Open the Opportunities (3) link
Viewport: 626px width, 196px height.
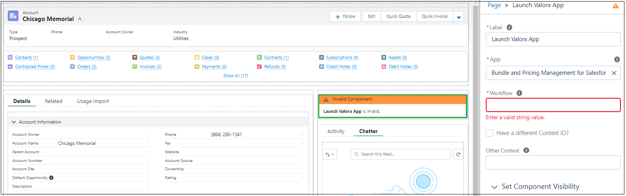[x=94, y=57]
